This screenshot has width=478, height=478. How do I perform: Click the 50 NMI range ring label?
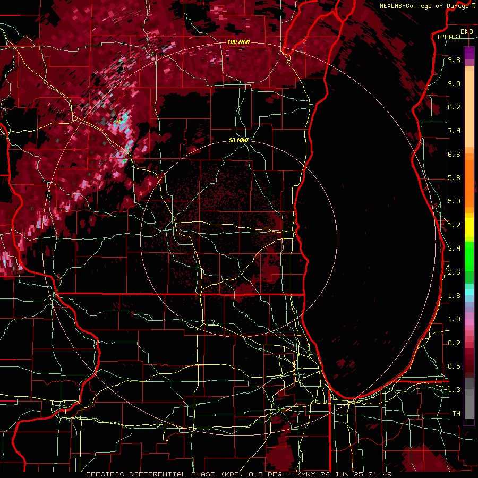pos(238,141)
